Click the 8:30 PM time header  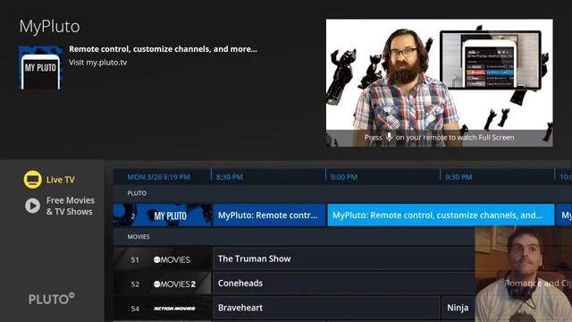coord(230,177)
